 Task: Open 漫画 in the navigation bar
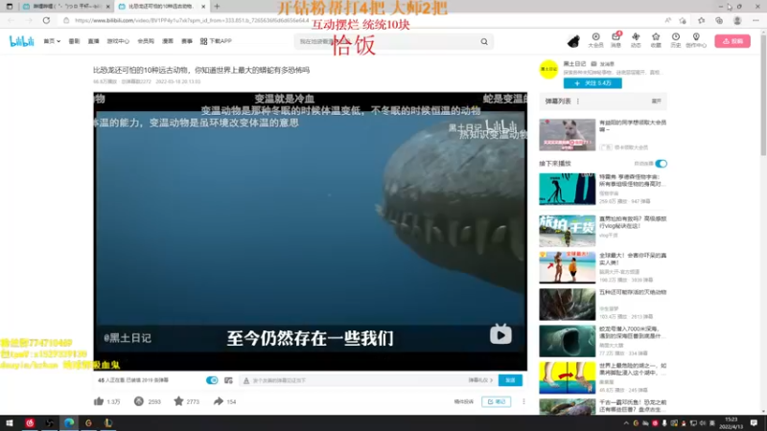pos(168,41)
